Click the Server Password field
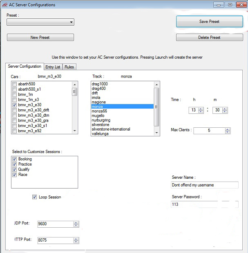Viewport: 248px width, 253px height. pyautogui.click(x=204, y=204)
